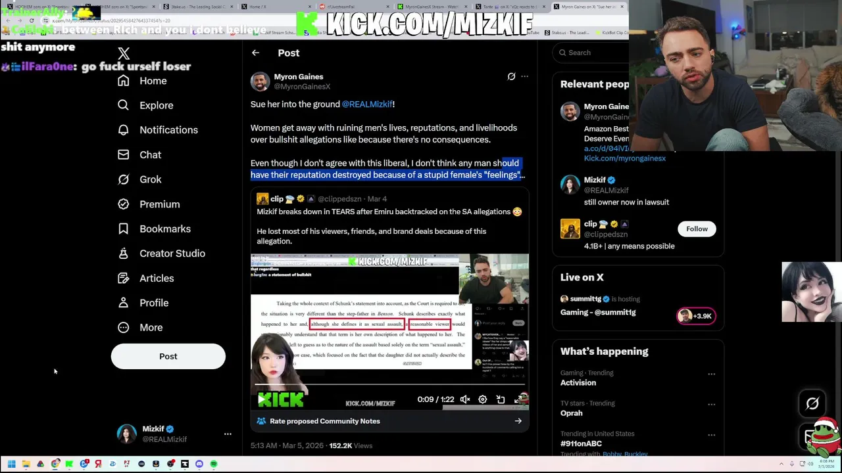The height and width of the screenshot is (473, 842).
Task: Open options for Oprah trend
Action: click(x=711, y=405)
